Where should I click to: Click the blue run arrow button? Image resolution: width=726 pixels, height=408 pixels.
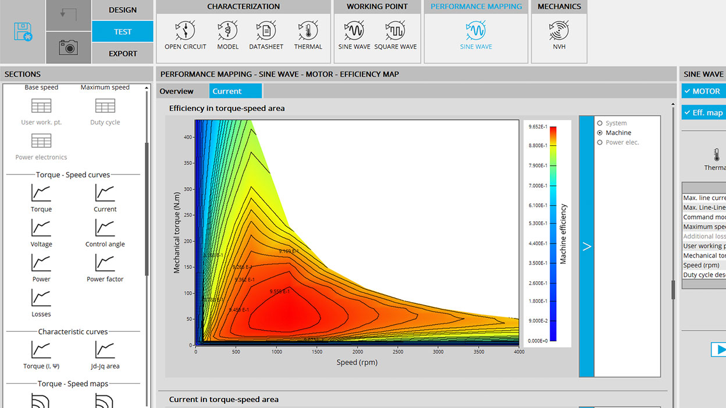[x=720, y=349]
